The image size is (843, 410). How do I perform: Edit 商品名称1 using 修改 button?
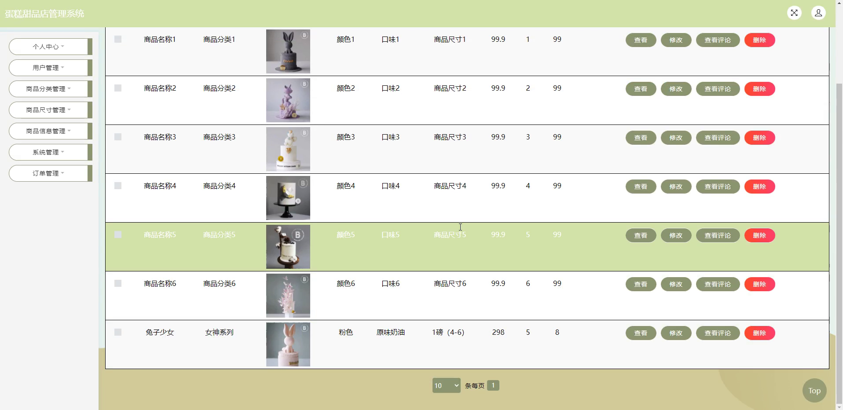click(x=676, y=40)
